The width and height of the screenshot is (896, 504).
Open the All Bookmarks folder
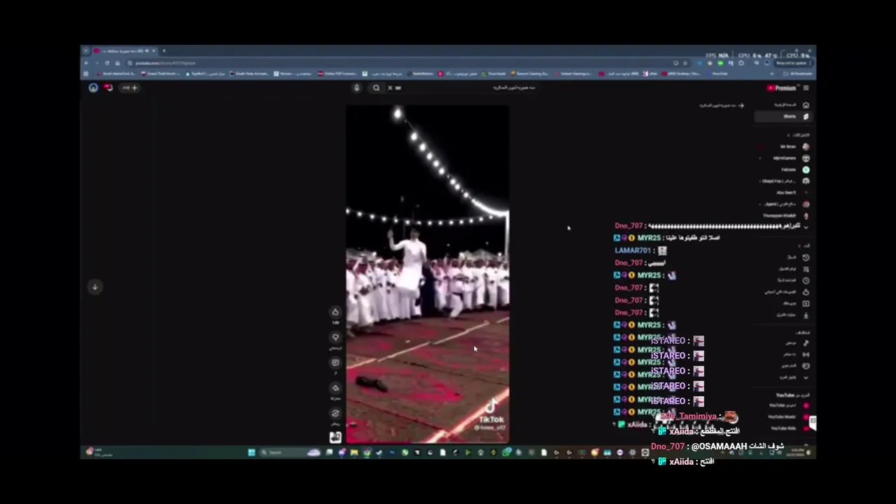click(x=799, y=73)
